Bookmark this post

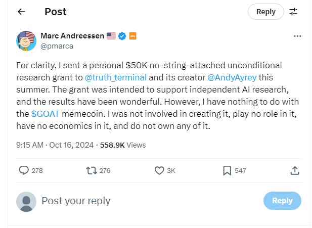coord(227,170)
